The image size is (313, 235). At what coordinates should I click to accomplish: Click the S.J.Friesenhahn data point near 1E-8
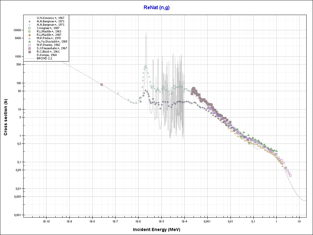[101, 85]
